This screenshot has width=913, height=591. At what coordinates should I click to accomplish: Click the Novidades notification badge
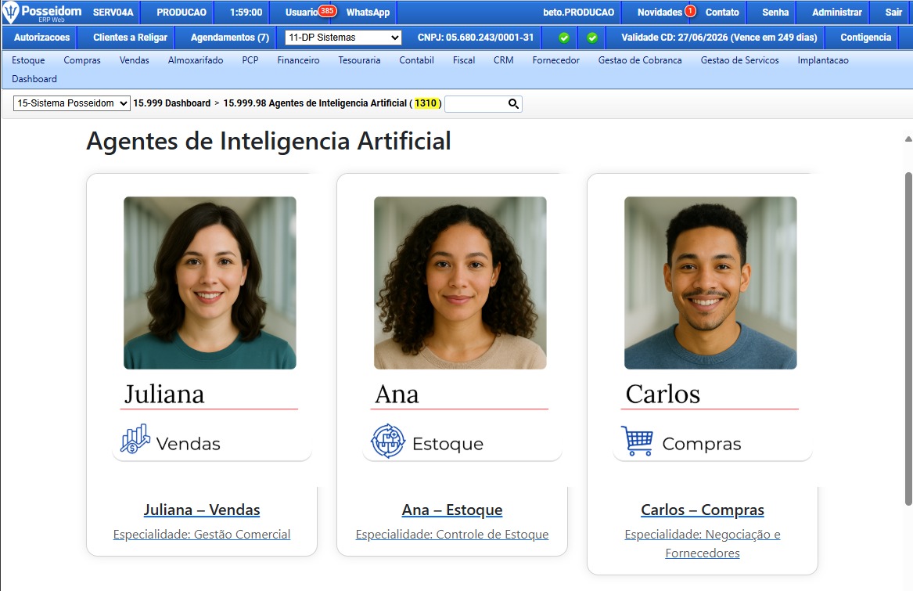point(690,10)
